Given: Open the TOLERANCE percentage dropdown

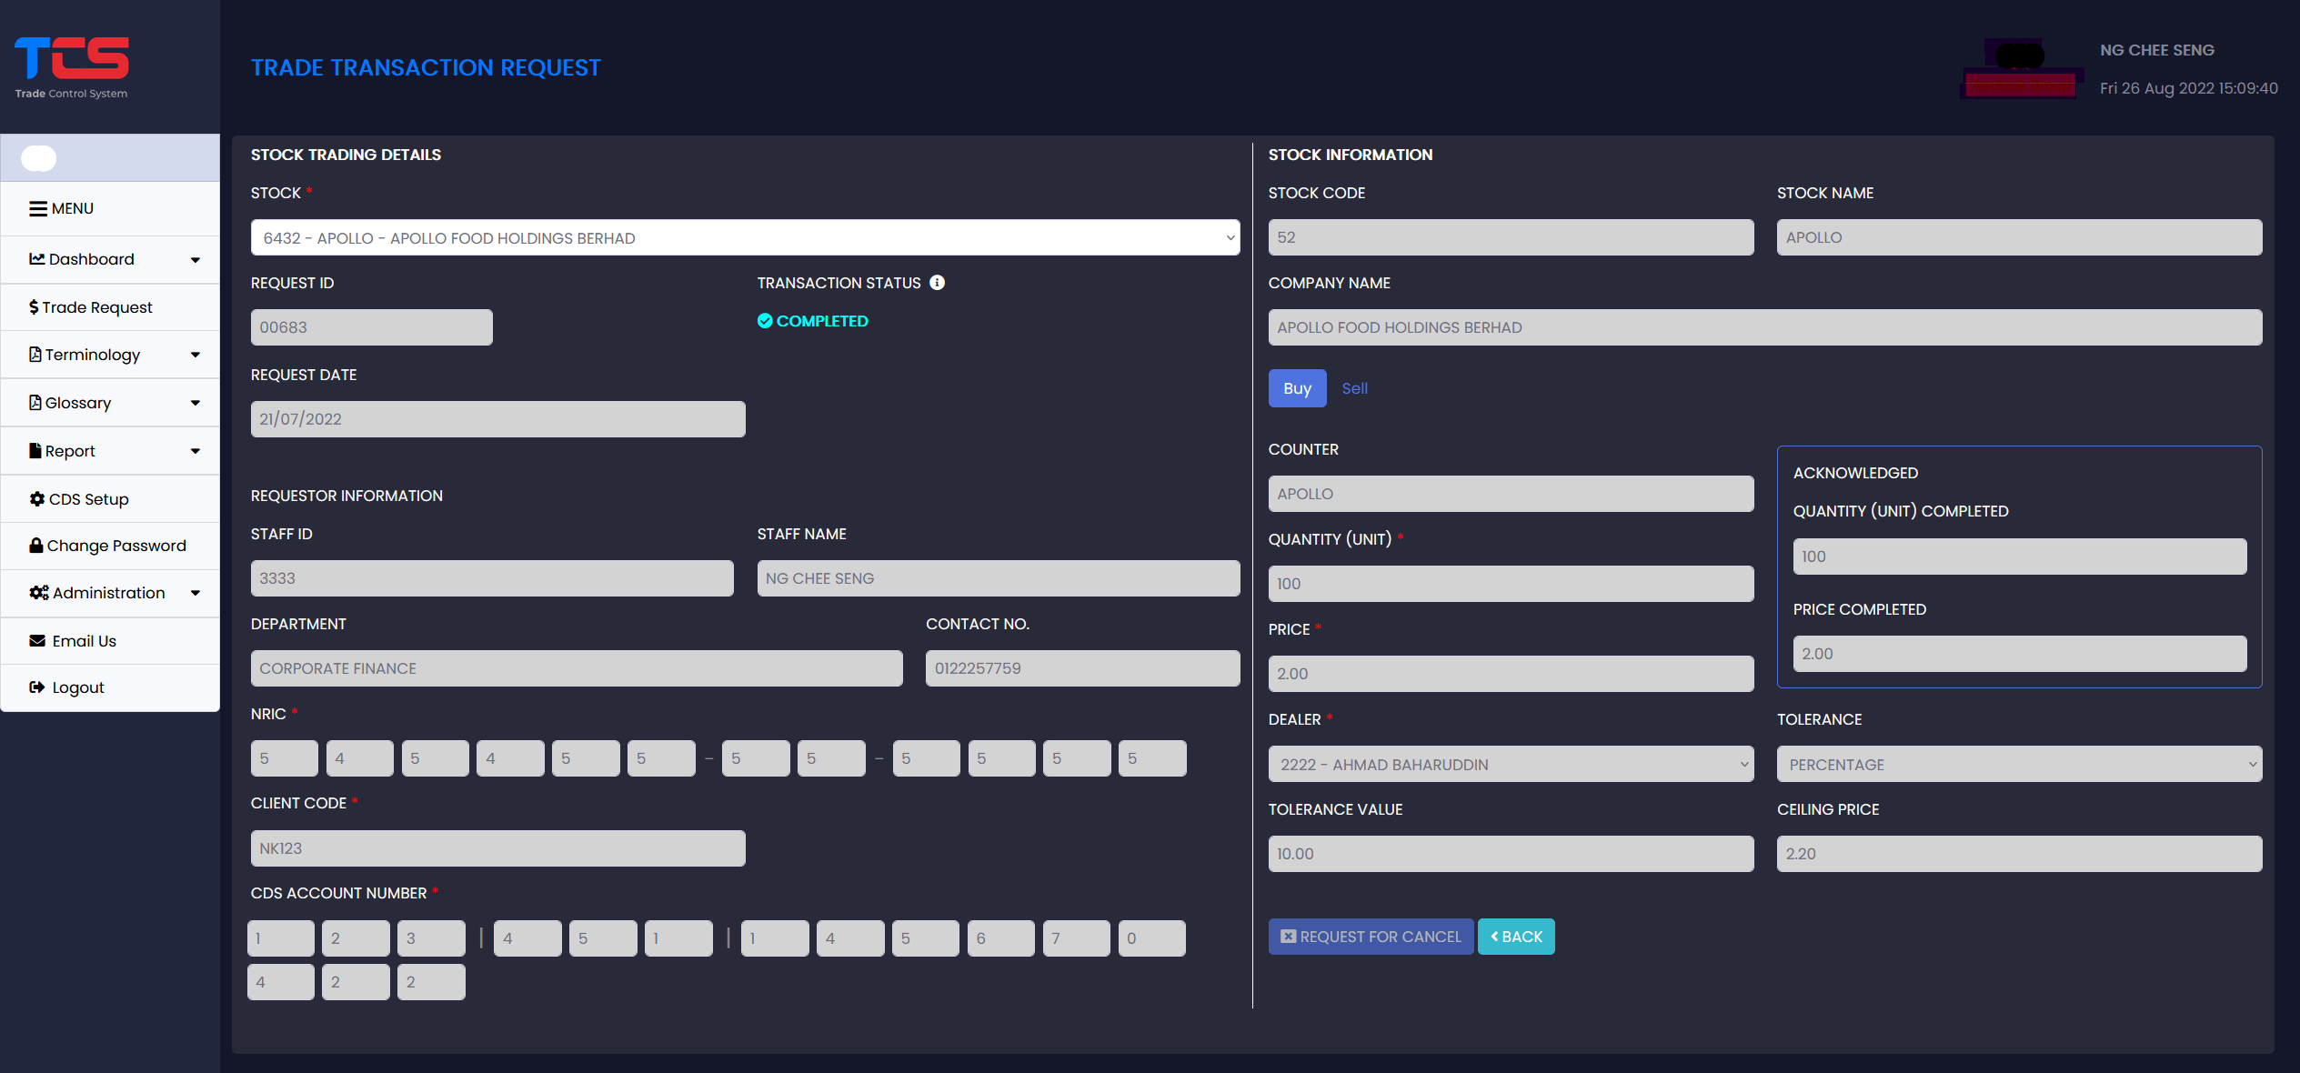Looking at the screenshot, I should 2018,765.
